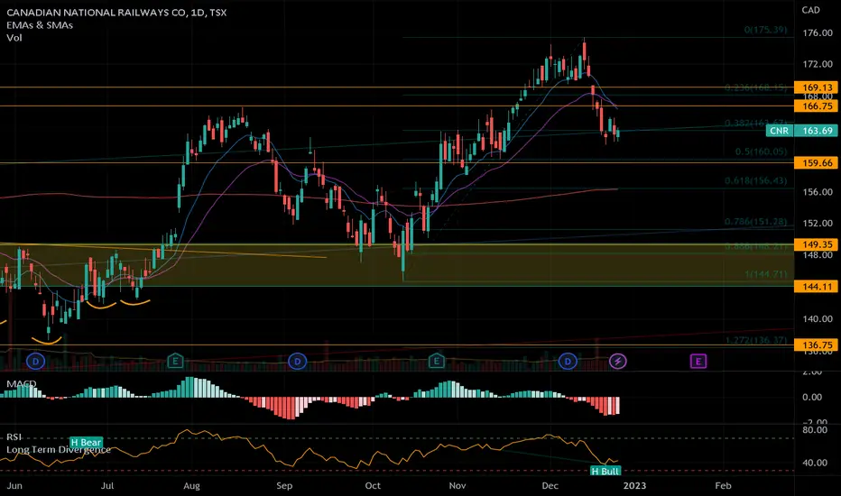Click the MACD 0.00 axis value
This screenshot has height=496, width=841.
[x=811, y=398]
